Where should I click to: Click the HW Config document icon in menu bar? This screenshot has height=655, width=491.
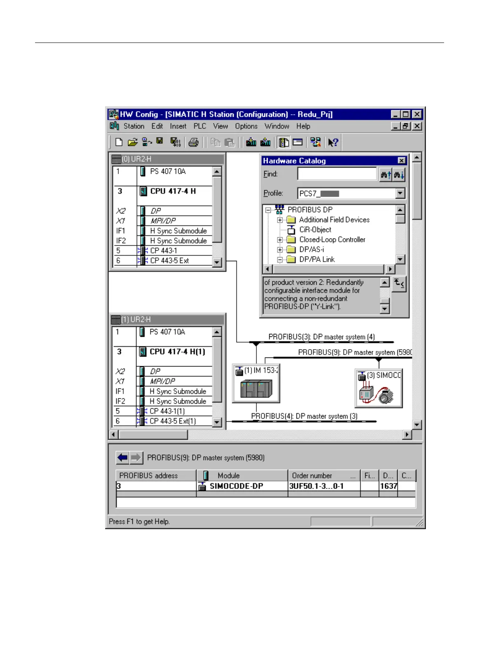click(115, 126)
